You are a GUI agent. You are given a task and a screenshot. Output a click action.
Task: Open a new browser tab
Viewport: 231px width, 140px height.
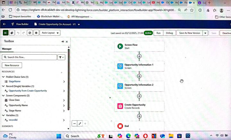coord(209,3)
